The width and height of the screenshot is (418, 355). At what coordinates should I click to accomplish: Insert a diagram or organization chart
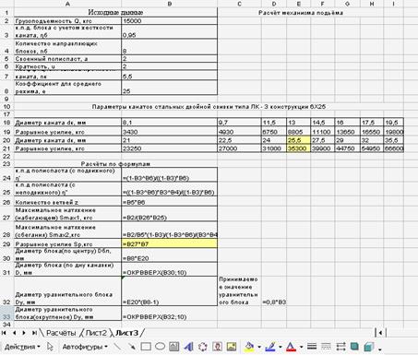(203, 347)
